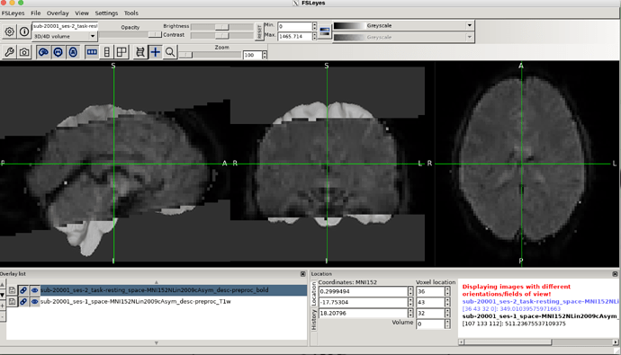Toggle sagittal canvas view
This screenshot has height=355, width=621.
43,52
